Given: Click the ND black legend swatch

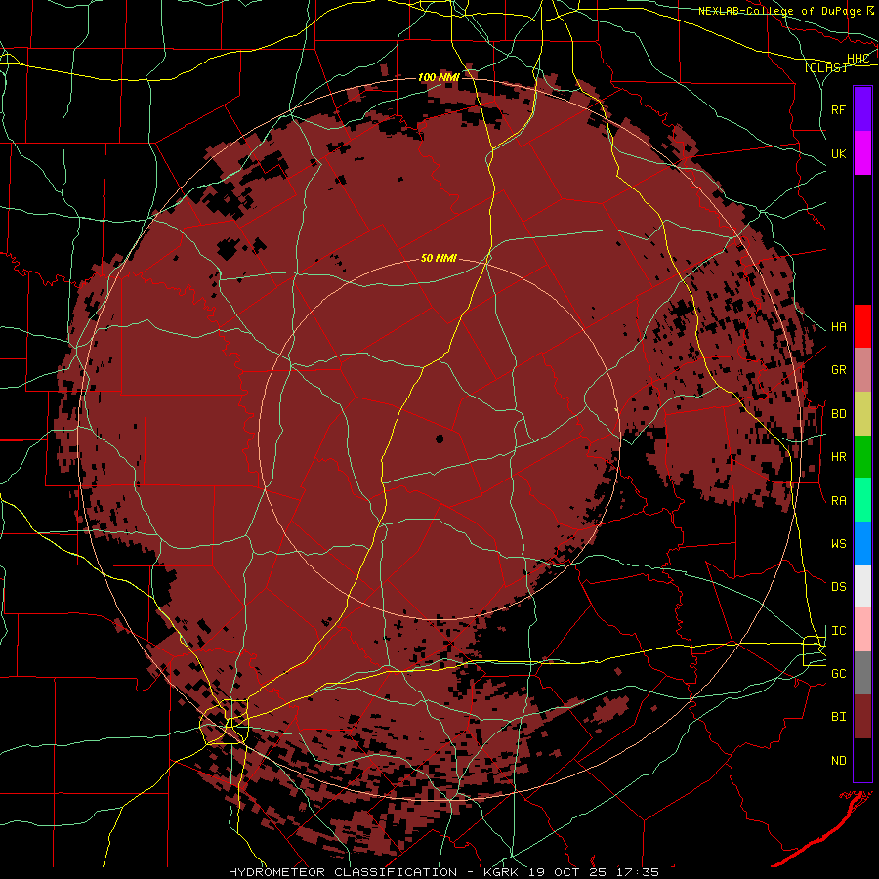Looking at the screenshot, I should 862,760.
